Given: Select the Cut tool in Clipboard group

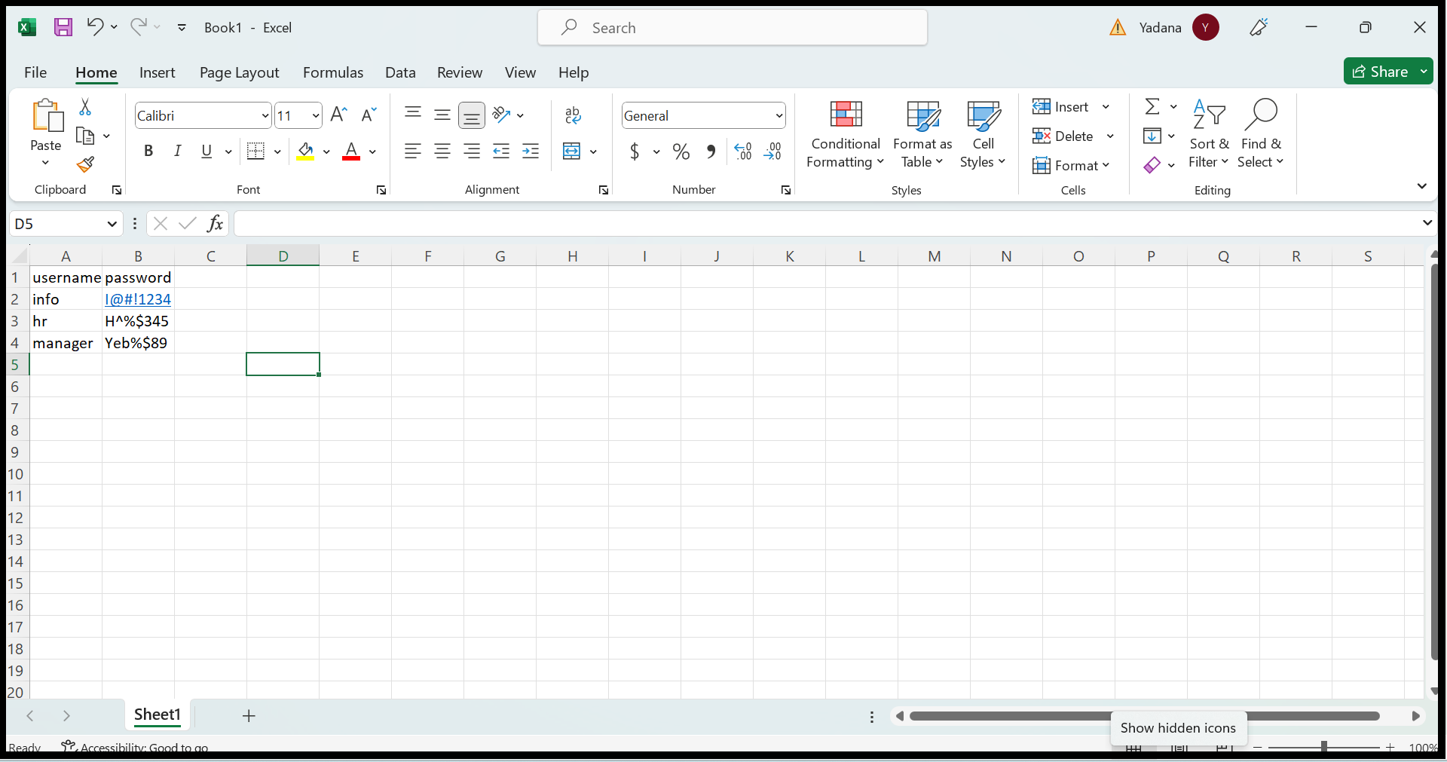Looking at the screenshot, I should 85,107.
